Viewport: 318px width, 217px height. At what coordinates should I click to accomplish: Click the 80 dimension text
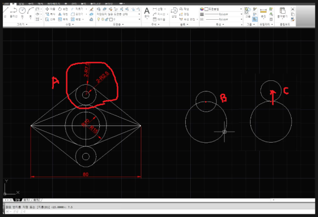pos(86,174)
